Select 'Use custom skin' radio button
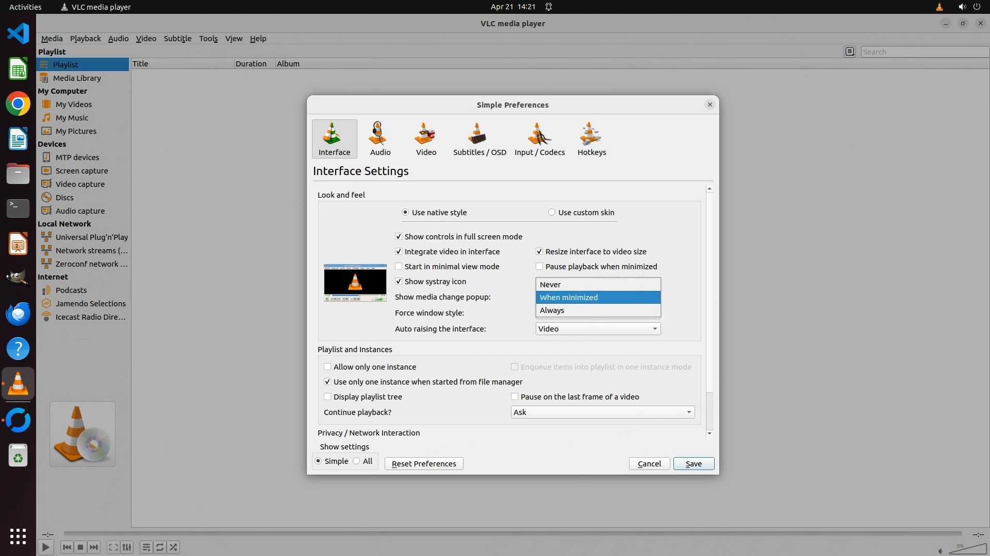 click(x=552, y=213)
